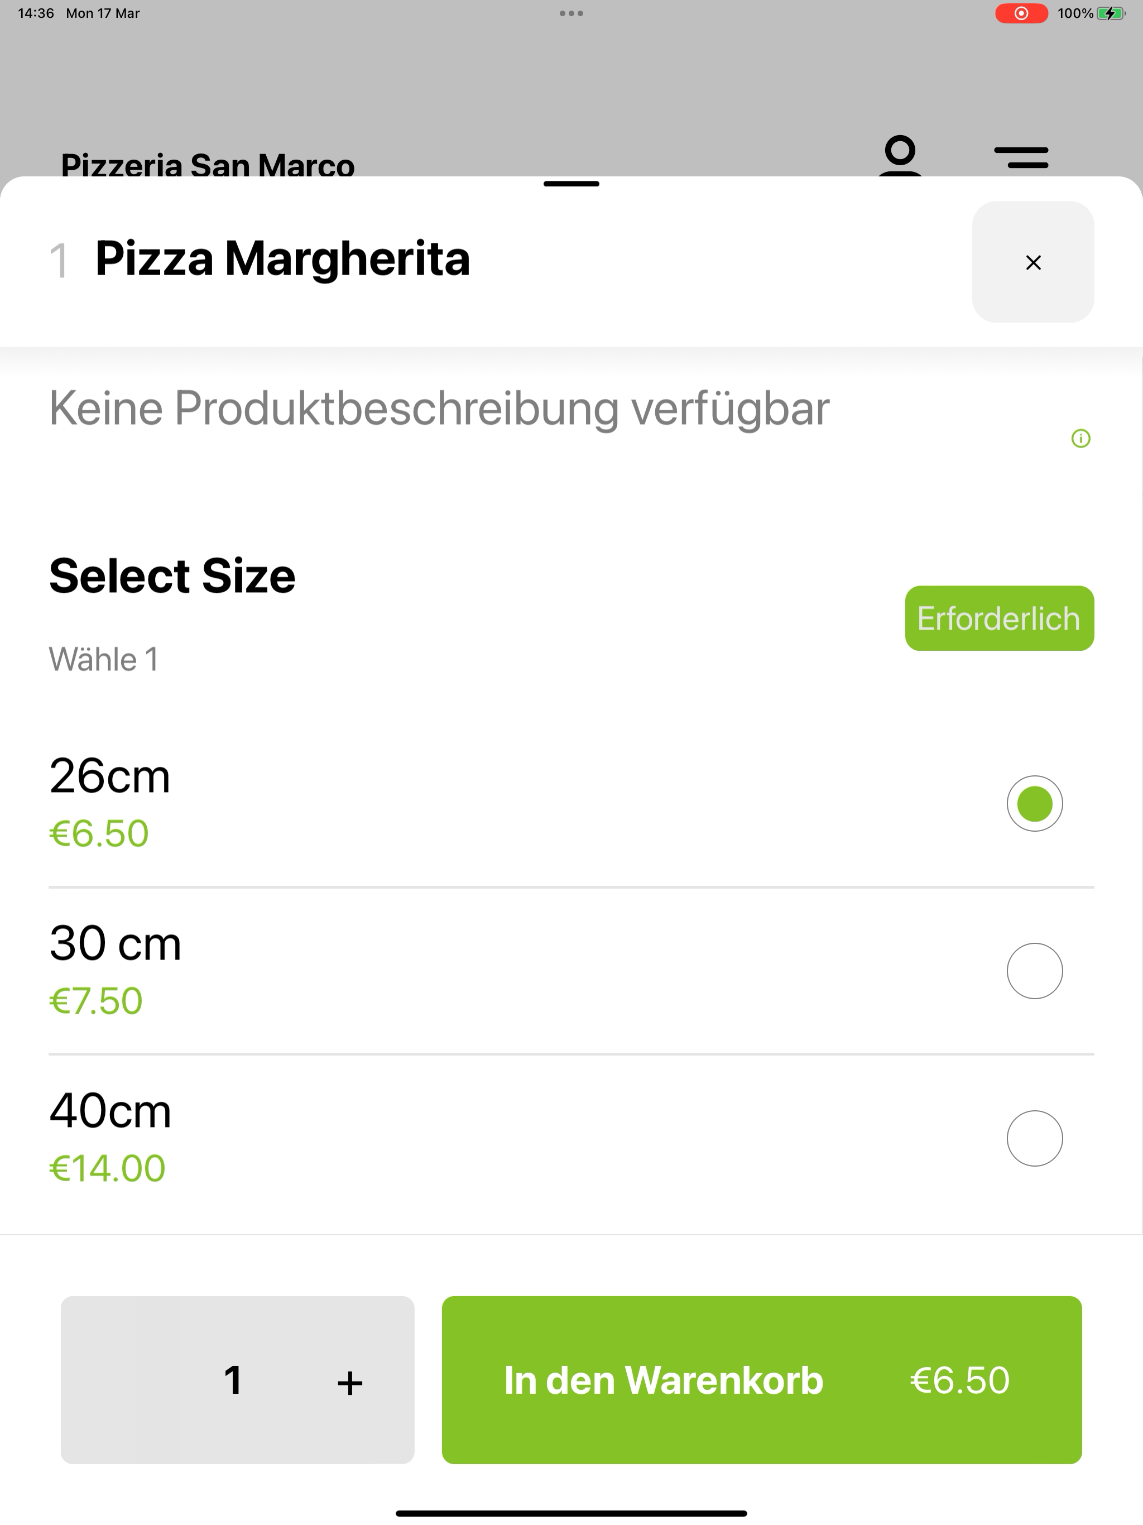
Task: Select the 26cm size radio button
Action: tap(1034, 803)
